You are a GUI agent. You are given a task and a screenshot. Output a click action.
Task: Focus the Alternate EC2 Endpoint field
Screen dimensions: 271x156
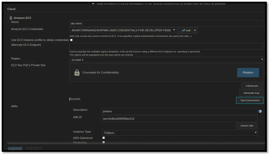coord(166,46)
